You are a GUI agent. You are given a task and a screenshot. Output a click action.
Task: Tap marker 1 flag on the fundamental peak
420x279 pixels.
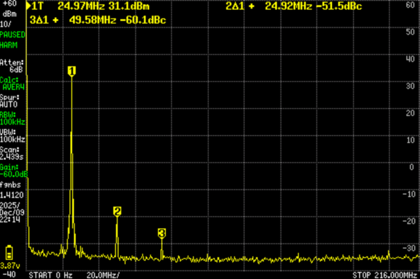coord(72,71)
